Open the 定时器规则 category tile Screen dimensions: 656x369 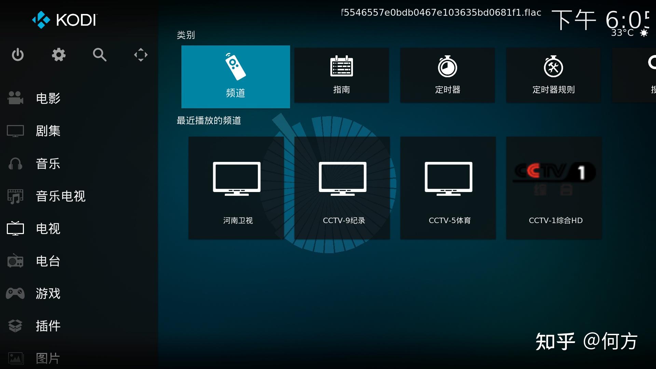pos(553,75)
